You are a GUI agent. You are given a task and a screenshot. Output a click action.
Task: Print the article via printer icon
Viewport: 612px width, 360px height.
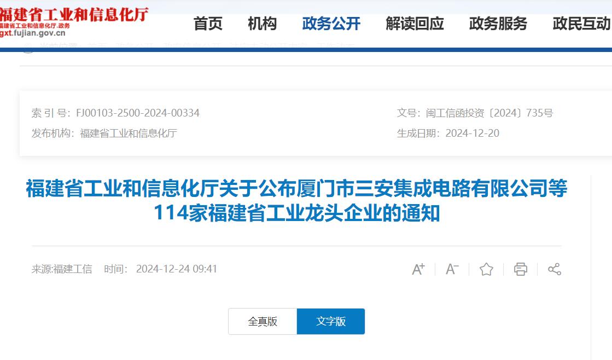[x=520, y=269]
